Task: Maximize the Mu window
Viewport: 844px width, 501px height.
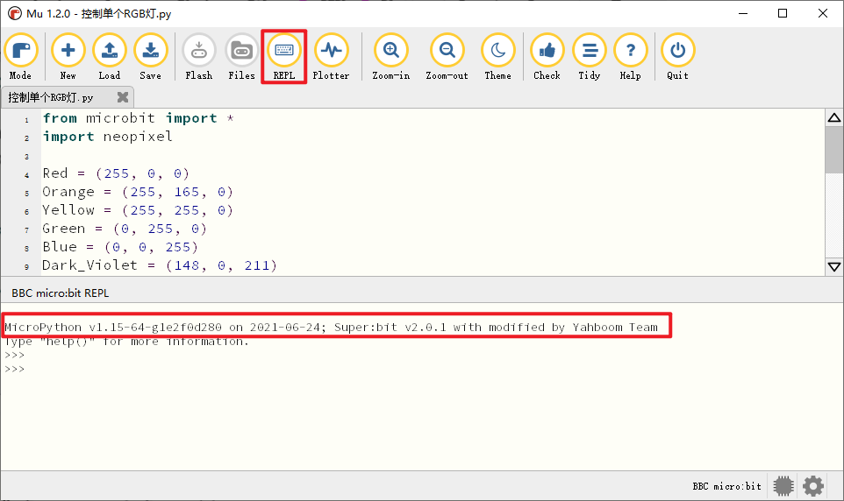Action: pyautogui.click(x=783, y=13)
